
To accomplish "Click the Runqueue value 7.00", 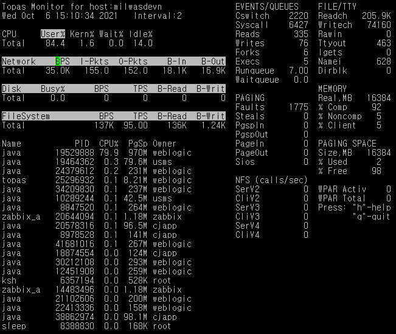I will tap(299, 71).
